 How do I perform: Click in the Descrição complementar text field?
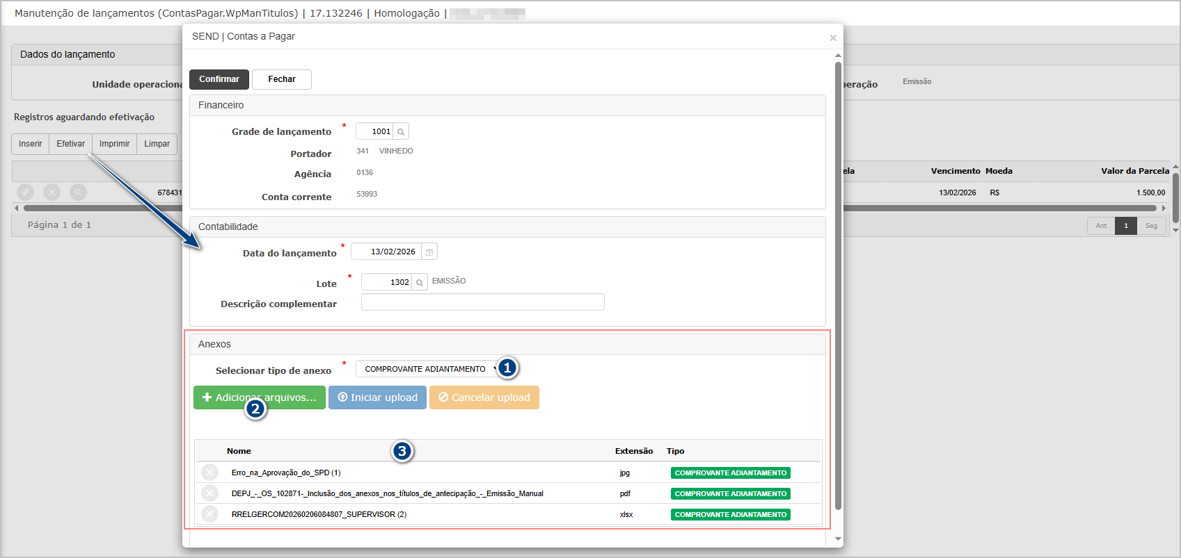coord(482,302)
